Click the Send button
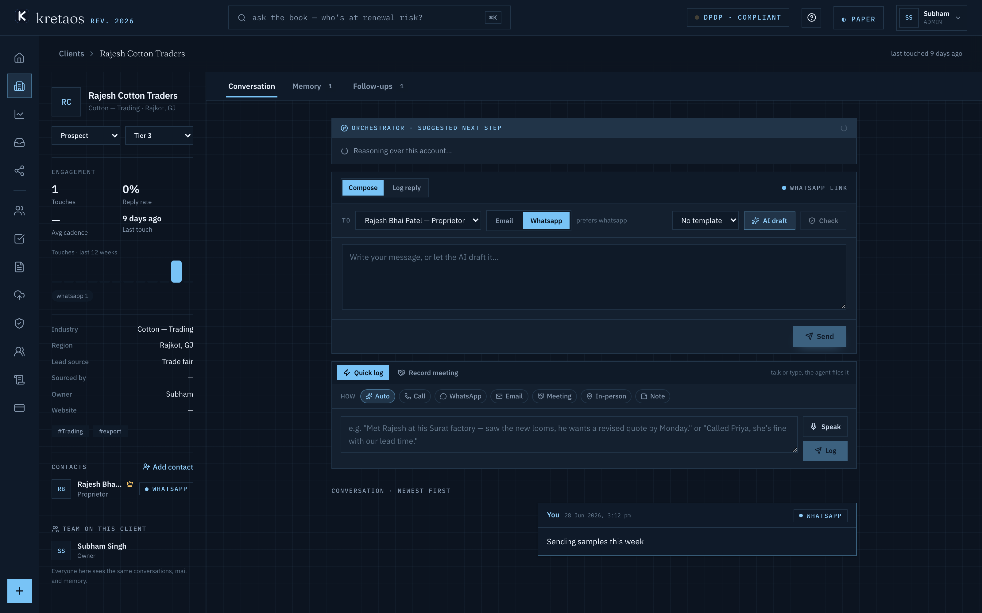This screenshot has height=613, width=982. tap(819, 337)
